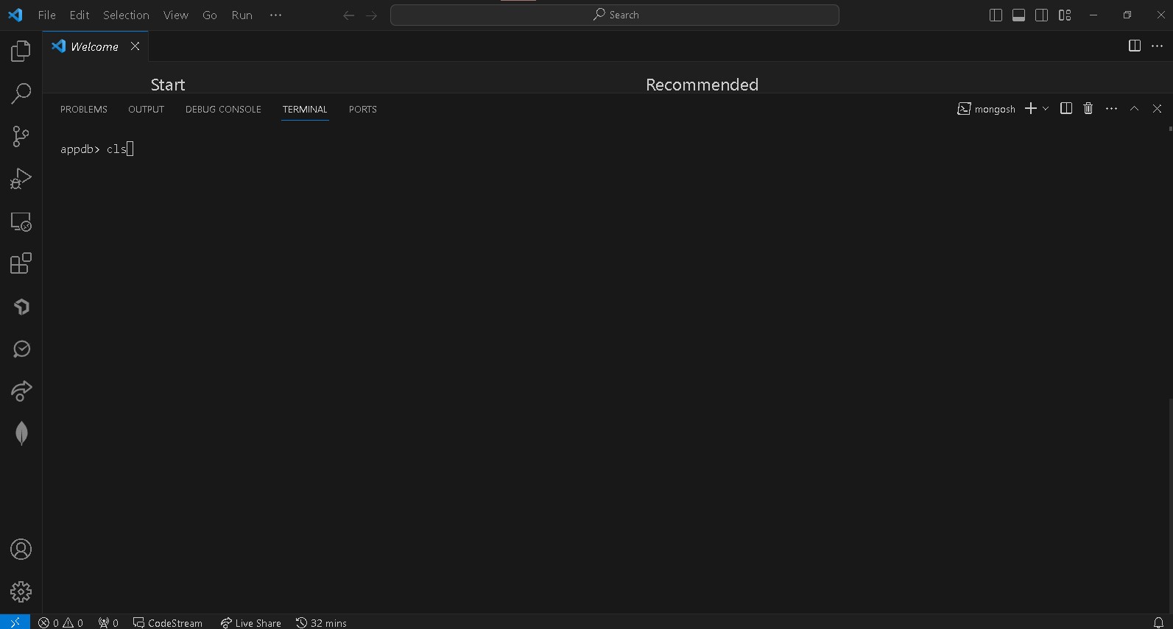This screenshot has height=629, width=1173.
Task: Open Run and Debug view
Action: coord(21,179)
